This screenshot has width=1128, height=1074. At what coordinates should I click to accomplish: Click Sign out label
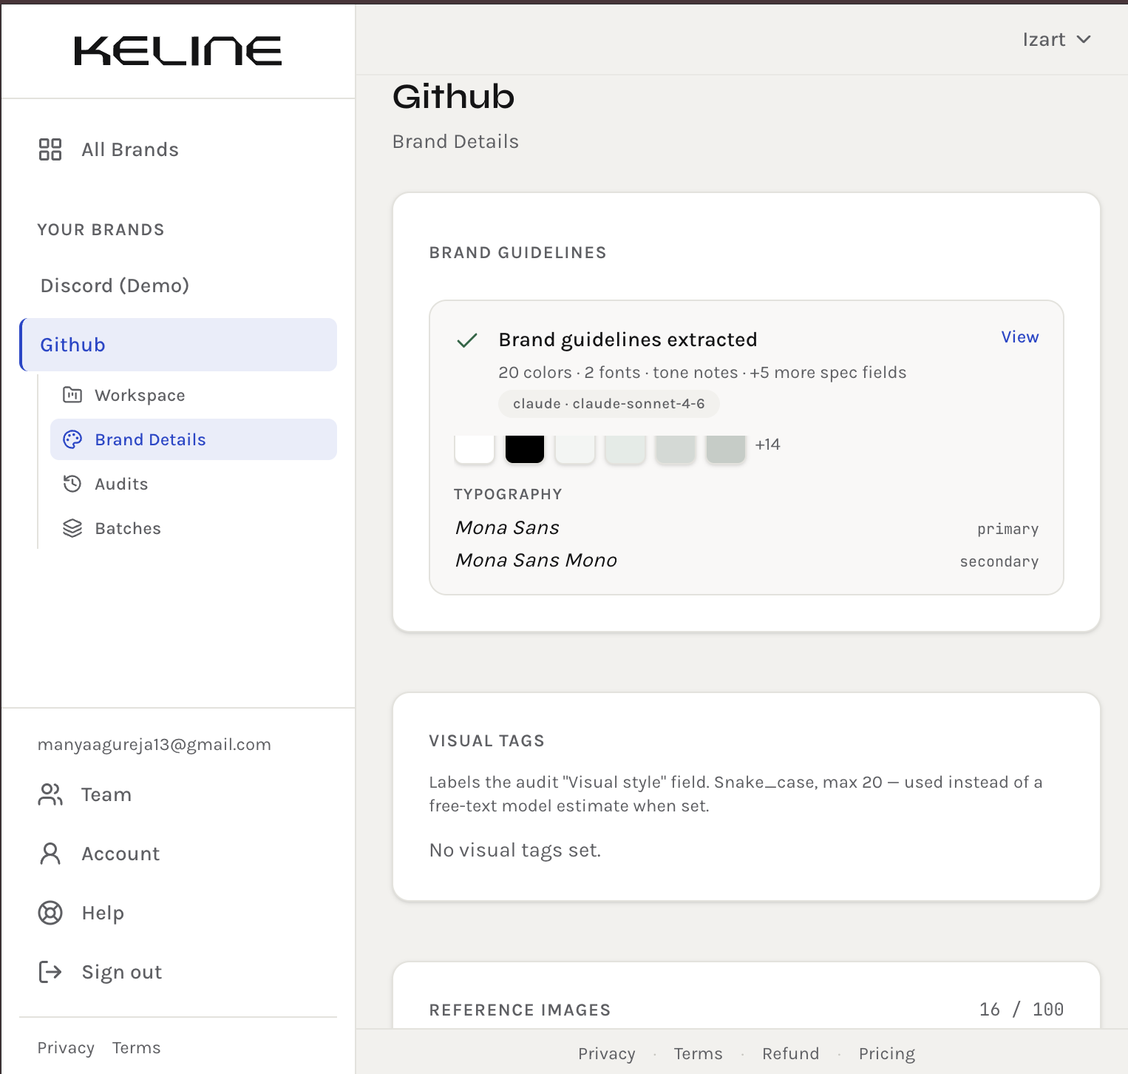tap(122, 972)
